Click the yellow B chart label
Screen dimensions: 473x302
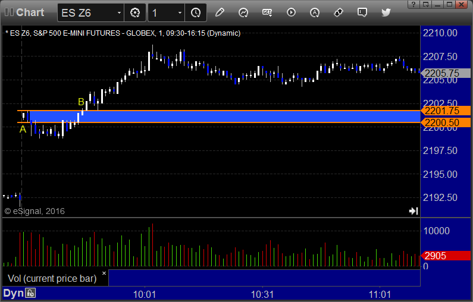pyautogui.click(x=81, y=102)
